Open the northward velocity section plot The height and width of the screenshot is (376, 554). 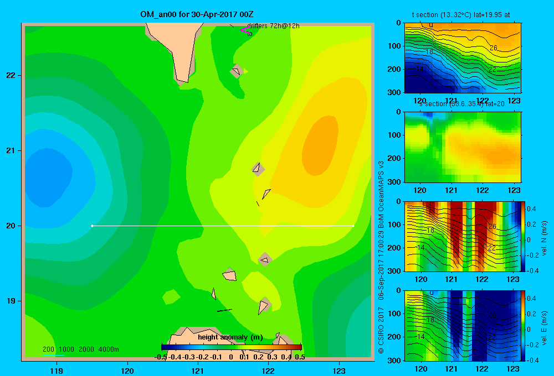(x=463, y=236)
